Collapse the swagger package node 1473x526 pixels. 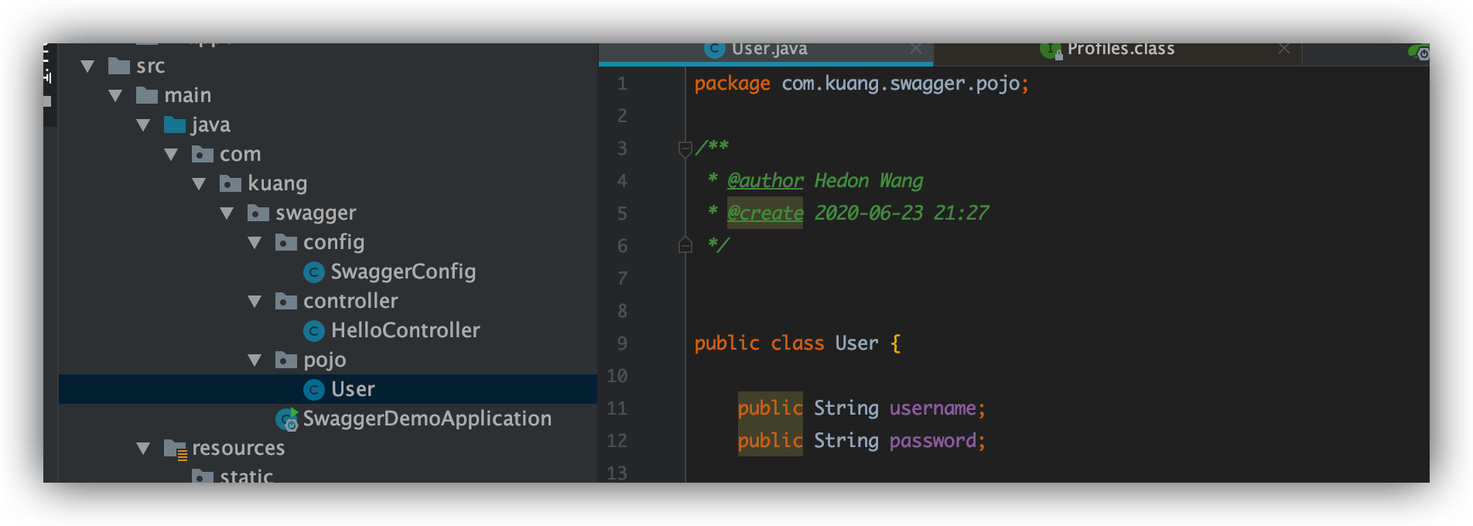point(227,213)
